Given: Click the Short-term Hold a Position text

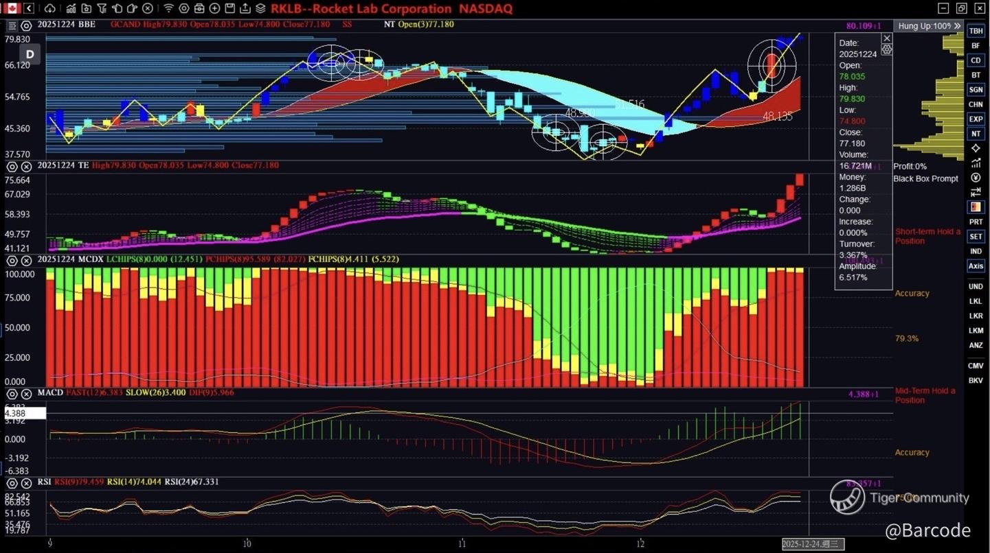Looking at the screenshot, I should (927, 236).
